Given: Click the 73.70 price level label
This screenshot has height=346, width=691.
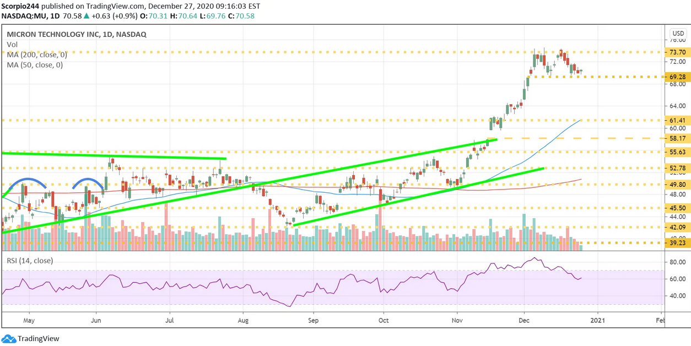Looking at the screenshot, I should (677, 52).
